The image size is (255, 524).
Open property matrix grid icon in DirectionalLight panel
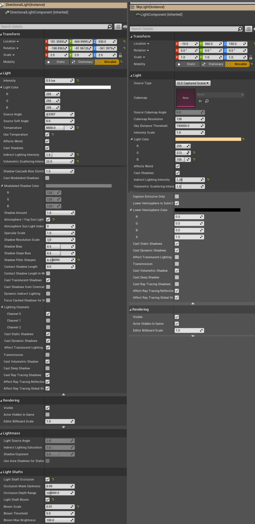(x=118, y=26)
